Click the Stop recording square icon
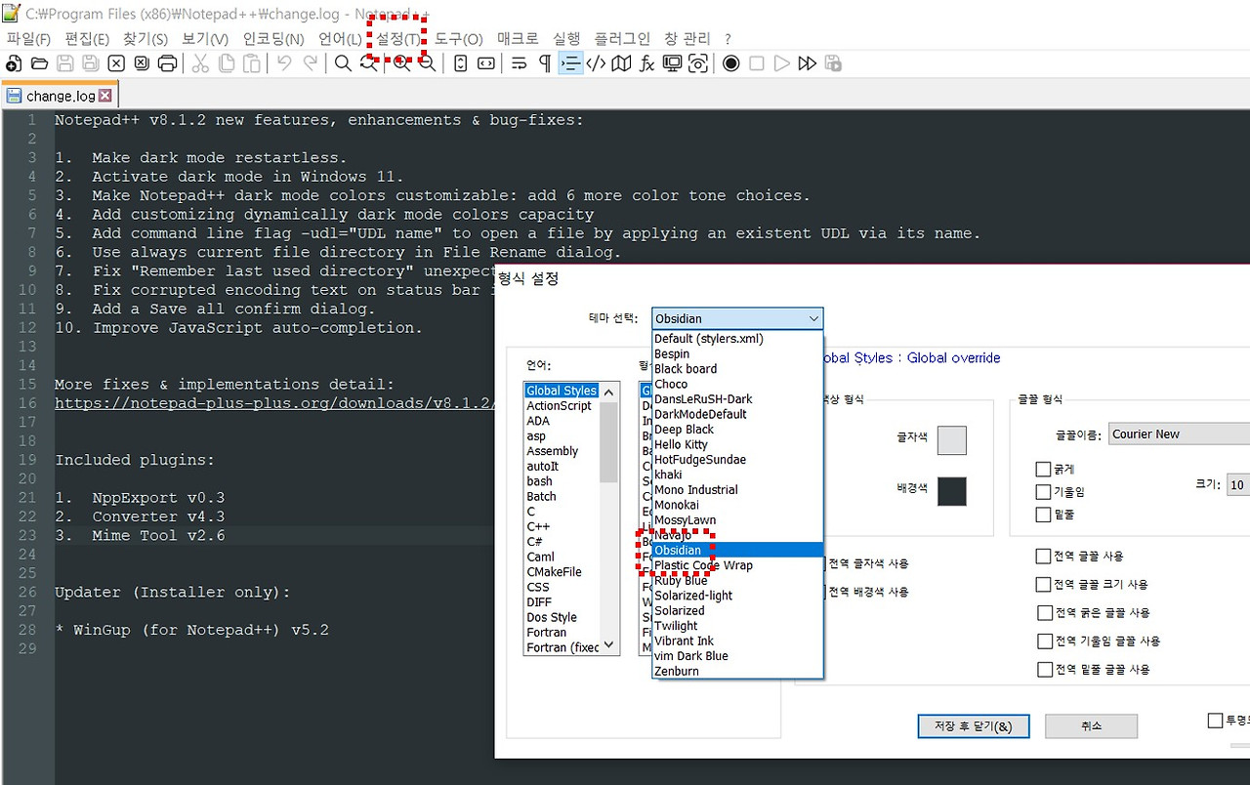 coord(756,63)
